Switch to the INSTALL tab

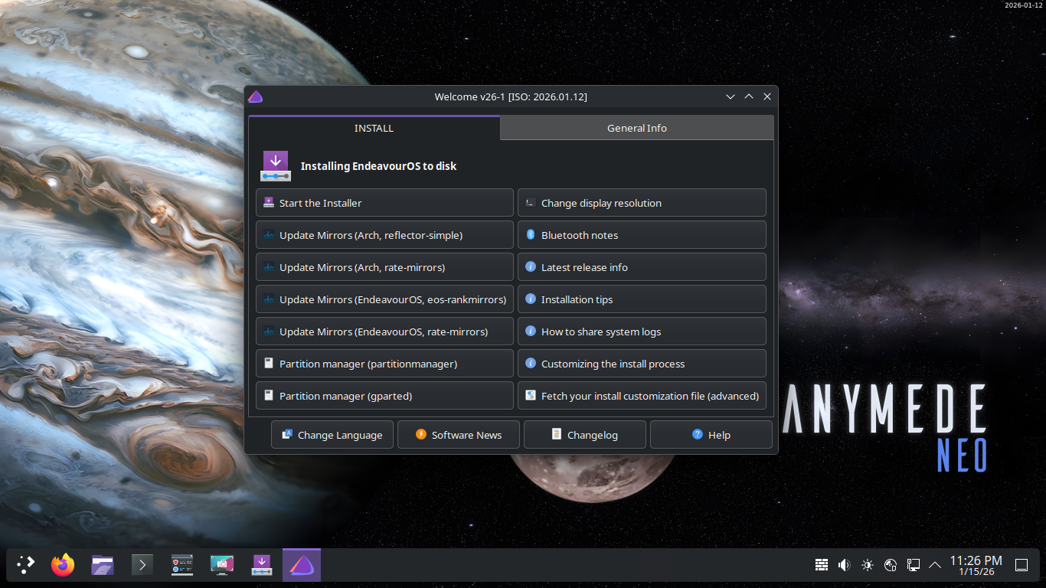pos(374,128)
